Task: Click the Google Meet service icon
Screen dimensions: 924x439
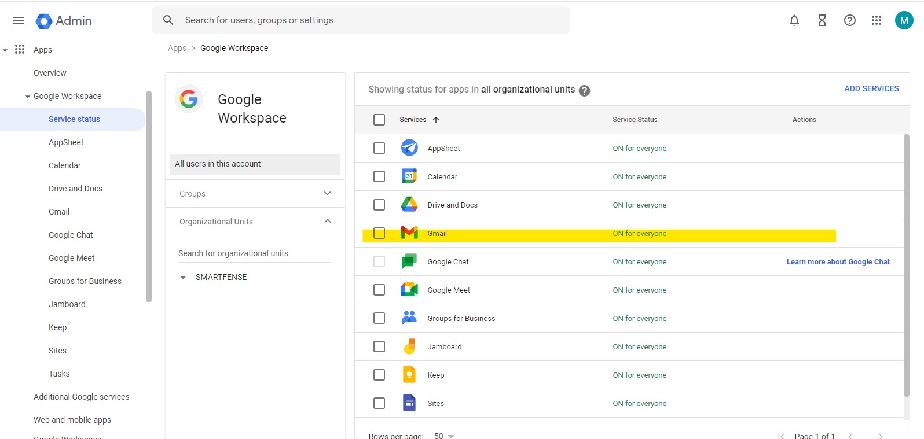Action: (x=409, y=289)
